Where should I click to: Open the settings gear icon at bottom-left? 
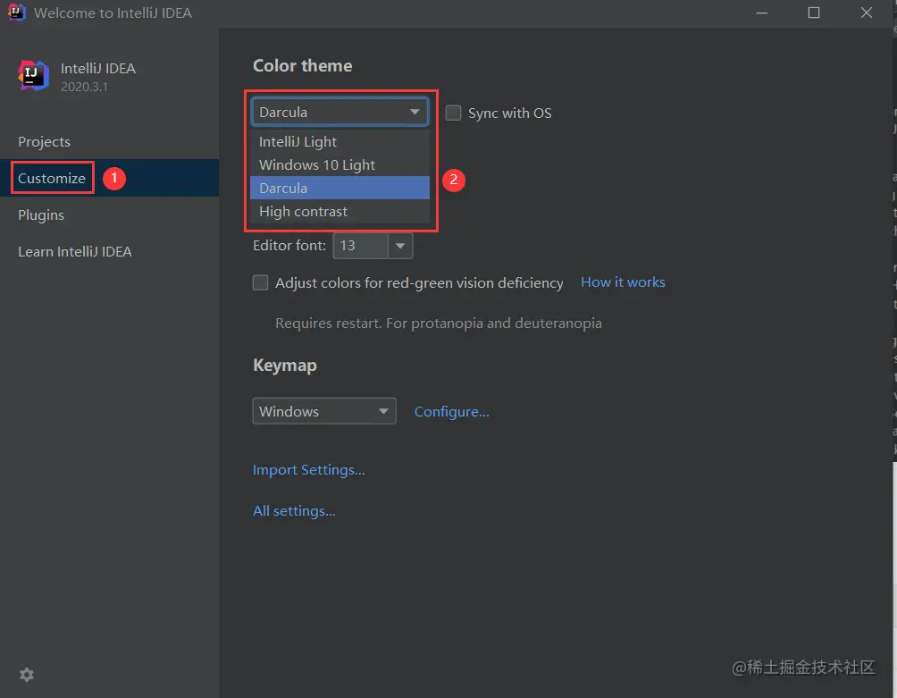pyautogui.click(x=27, y=675)
